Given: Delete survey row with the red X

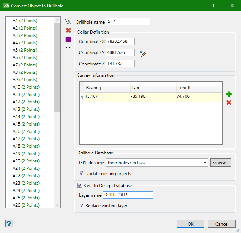Looking at the screenshot, I should tap(229, 102).
